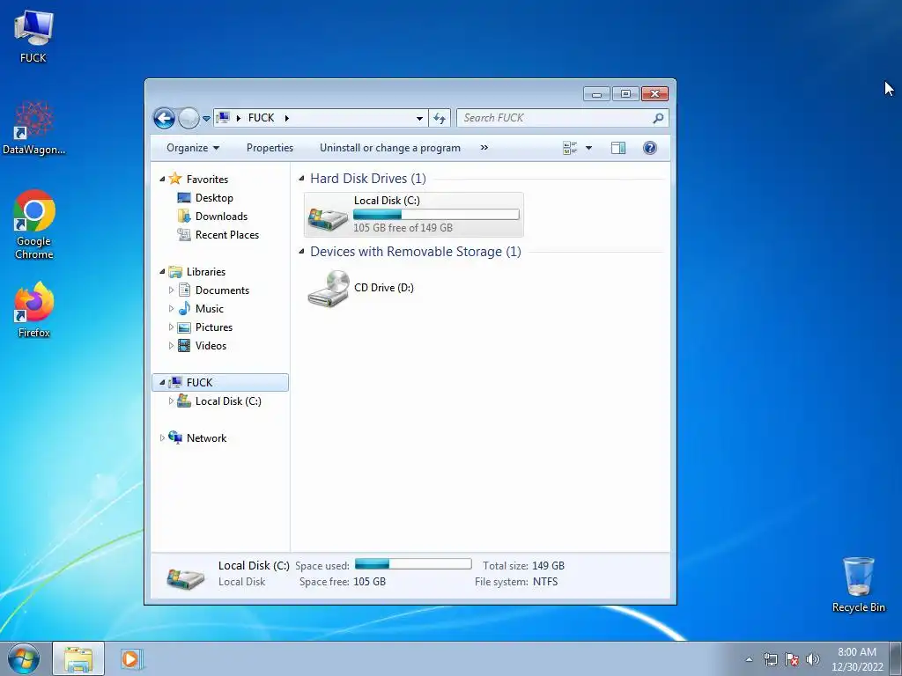The image size is (902, 676).
Task: Click the Local Disk (C:) capacity bar
Action: (436, 215)
